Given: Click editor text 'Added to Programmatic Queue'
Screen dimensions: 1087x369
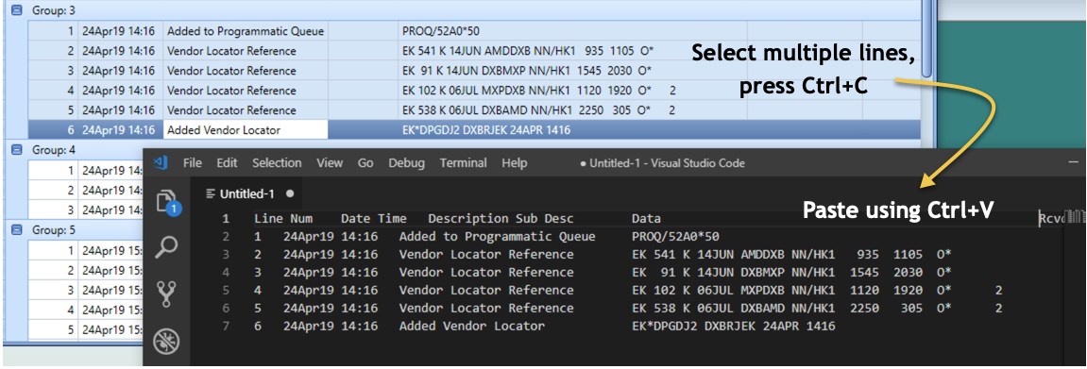Looking at the screenshot, I should point(497,237).
